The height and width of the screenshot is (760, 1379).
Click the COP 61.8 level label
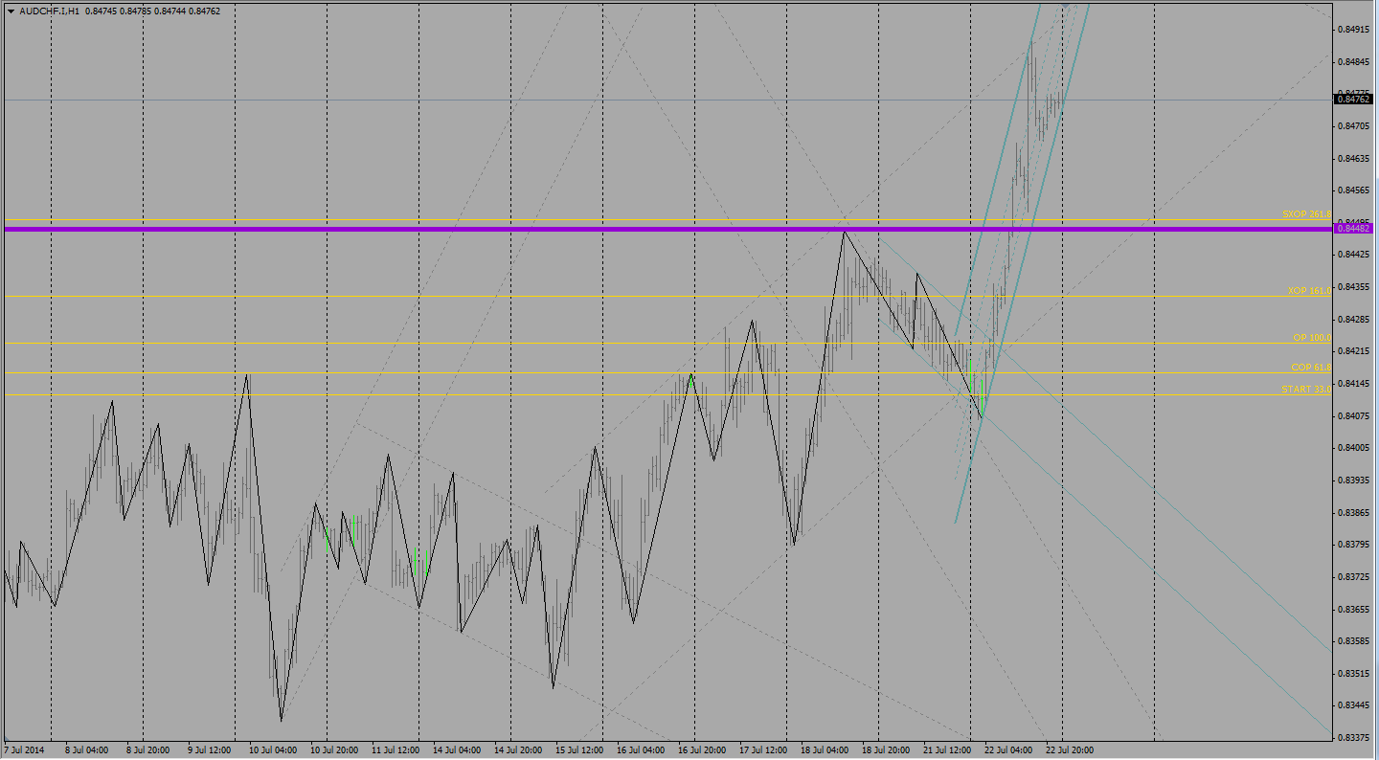(x=1310, y=368)
